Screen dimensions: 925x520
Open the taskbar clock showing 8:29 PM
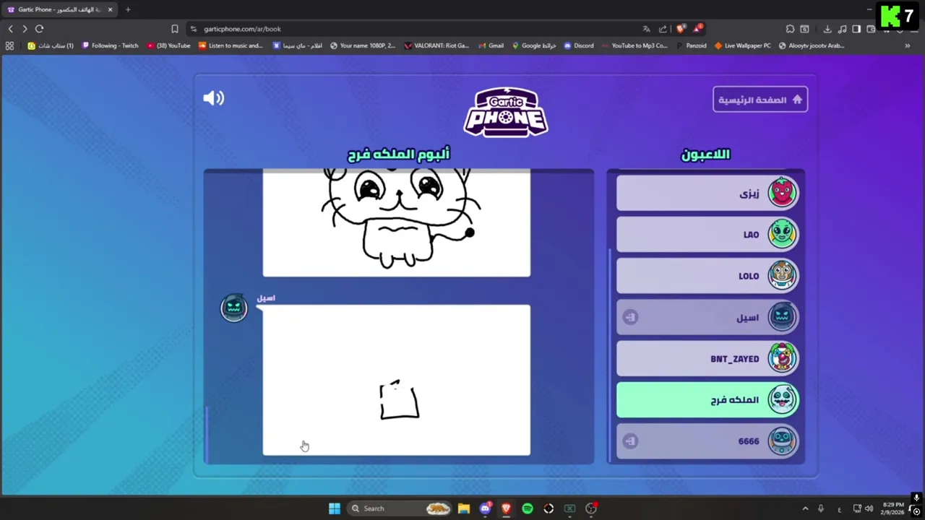893,508
